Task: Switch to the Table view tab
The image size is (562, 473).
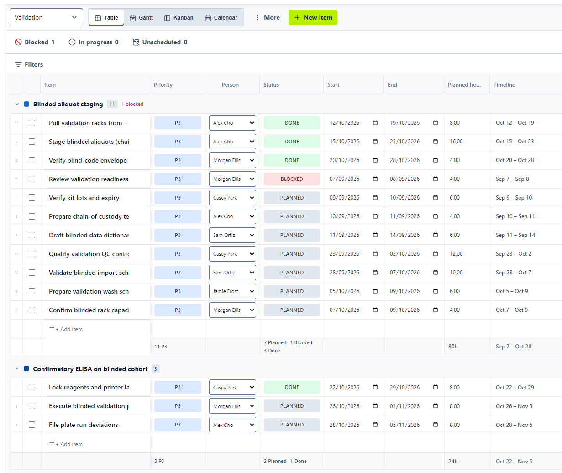Action: click(x=106, y=17)
